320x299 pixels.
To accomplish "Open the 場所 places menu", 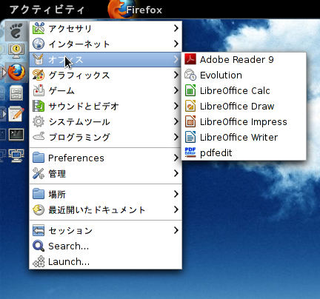I will tap(105, 194).
